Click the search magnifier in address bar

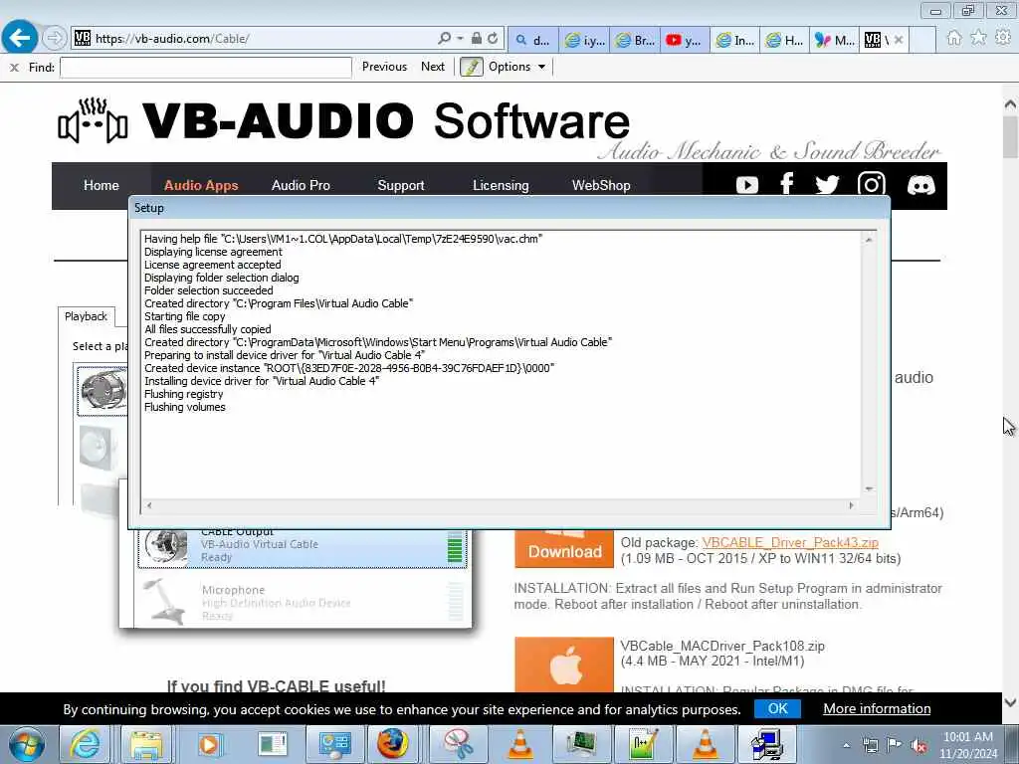point(444,39)
